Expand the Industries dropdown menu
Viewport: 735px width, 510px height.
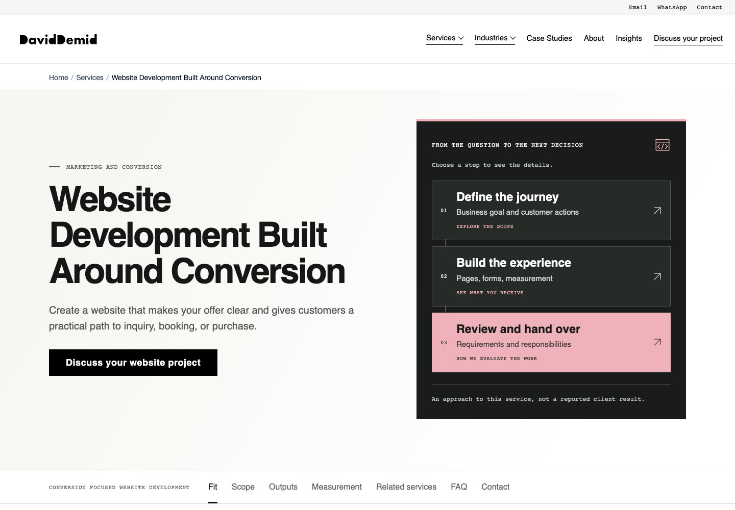[x=495, y=38]
